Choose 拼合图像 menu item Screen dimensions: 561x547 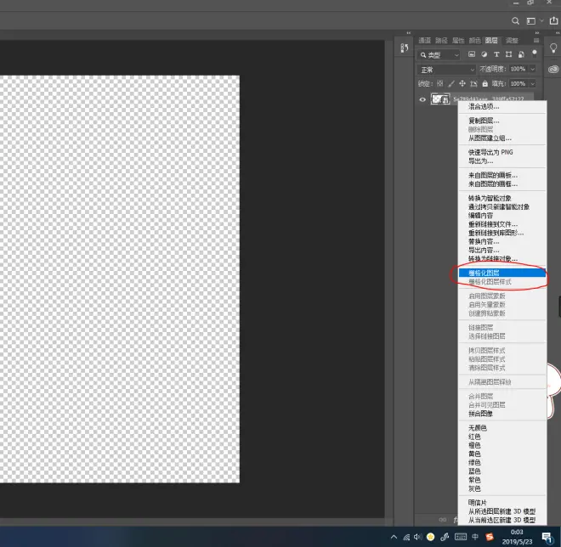pos(502,414)
